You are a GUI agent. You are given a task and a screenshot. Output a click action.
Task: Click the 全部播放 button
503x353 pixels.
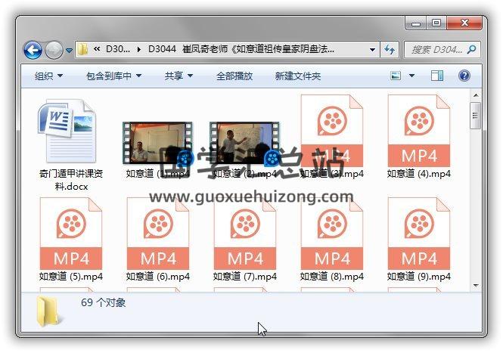pos(234,76)
